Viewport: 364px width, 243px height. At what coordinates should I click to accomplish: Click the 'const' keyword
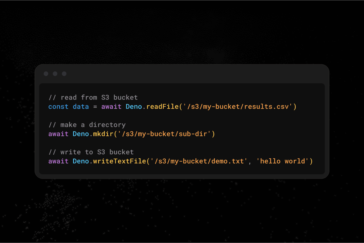[58, 107]
